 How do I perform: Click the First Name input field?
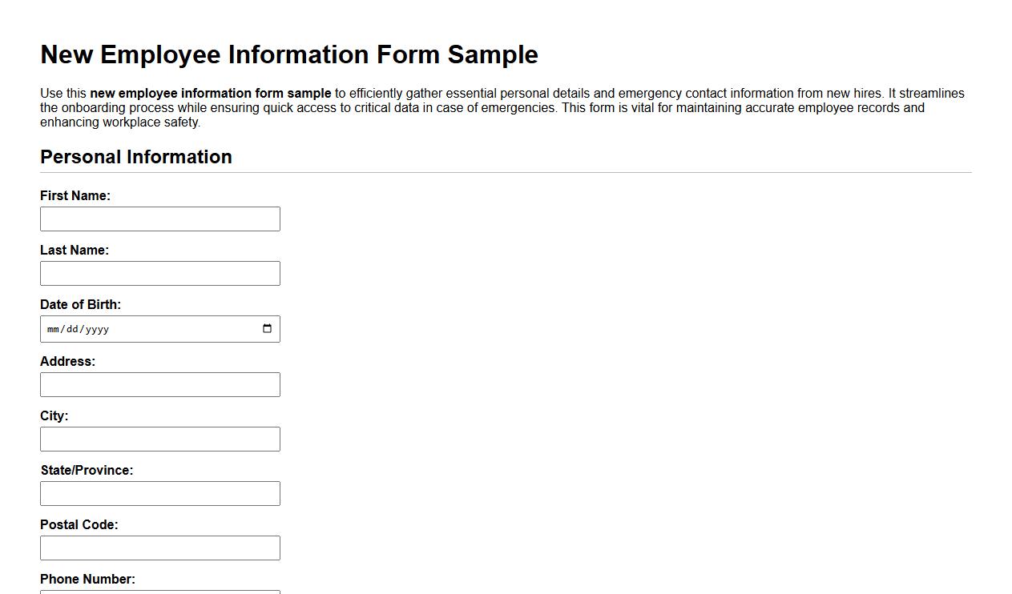[159, 219]
